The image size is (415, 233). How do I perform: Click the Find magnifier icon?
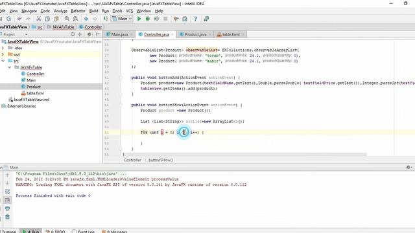pos(67,19)
